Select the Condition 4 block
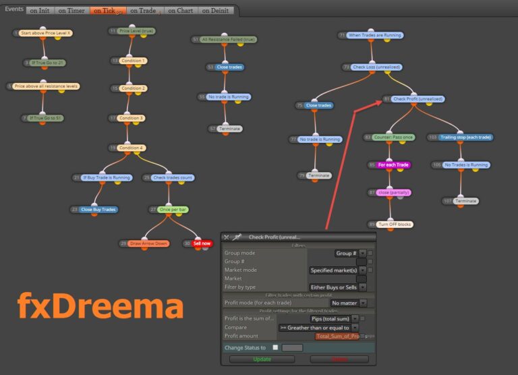This screenshot has height=375, width=518. pos(131,148)
